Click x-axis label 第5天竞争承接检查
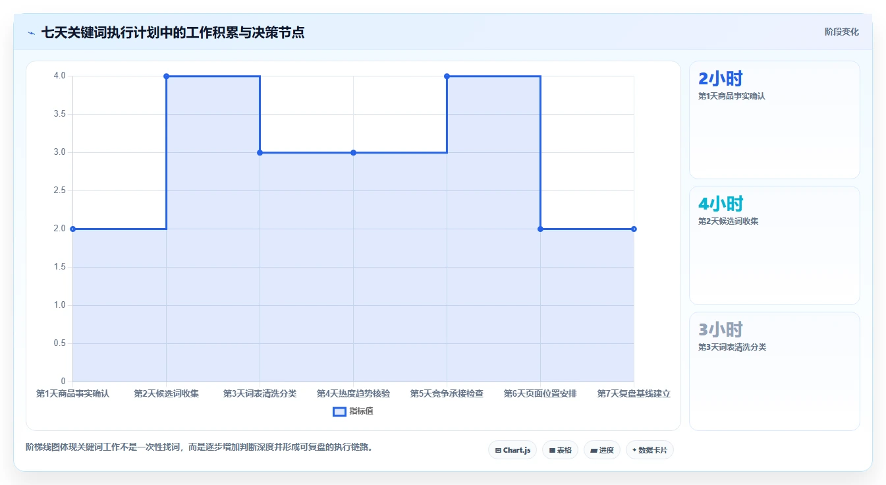This screenshot has width=886, height=485. 447,393
